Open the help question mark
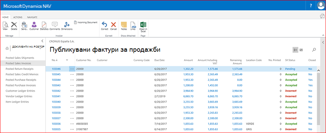326x133 pixels. click(x=311, y=6)
